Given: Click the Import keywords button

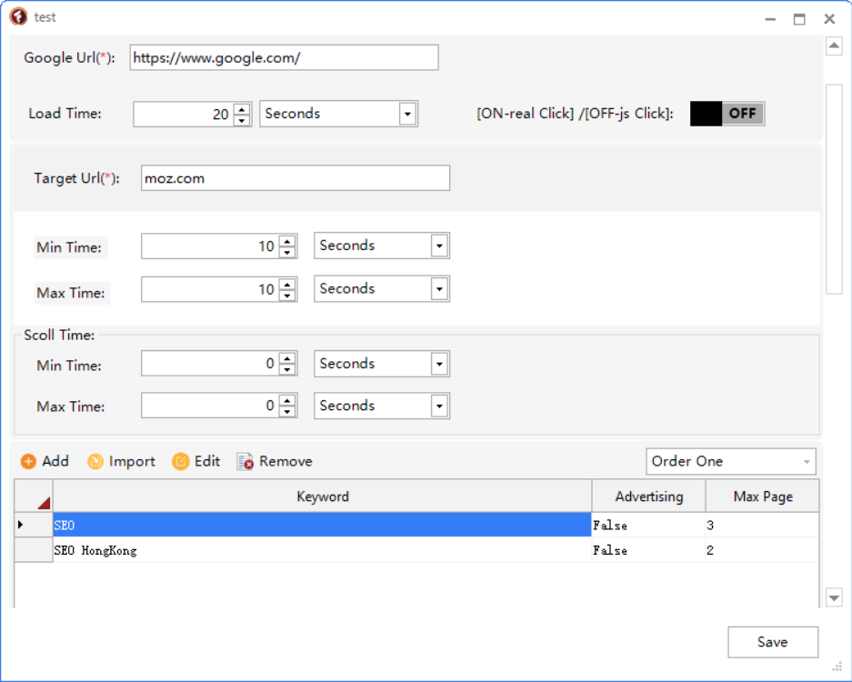Looking at the screenshot, I should pos(121,461).
